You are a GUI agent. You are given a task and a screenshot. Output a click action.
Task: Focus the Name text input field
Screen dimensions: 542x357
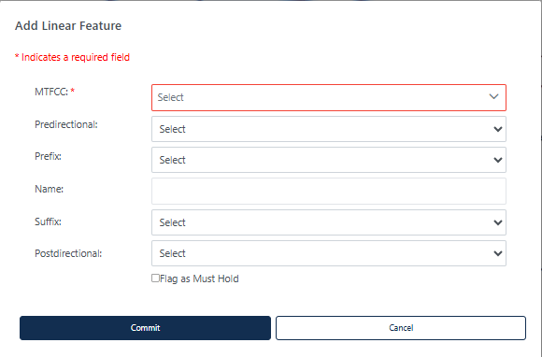point(329,191)
